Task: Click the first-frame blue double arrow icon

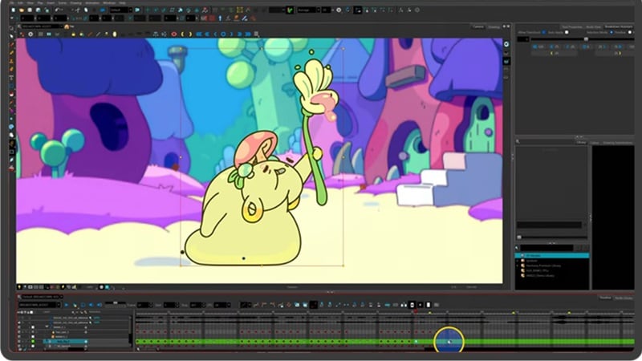Action: 198,34
